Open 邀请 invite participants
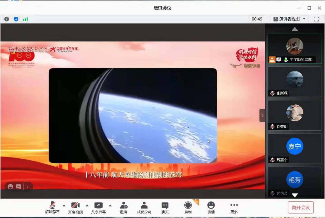Viewport: 325px width, 218px height. tap(124, 208)
